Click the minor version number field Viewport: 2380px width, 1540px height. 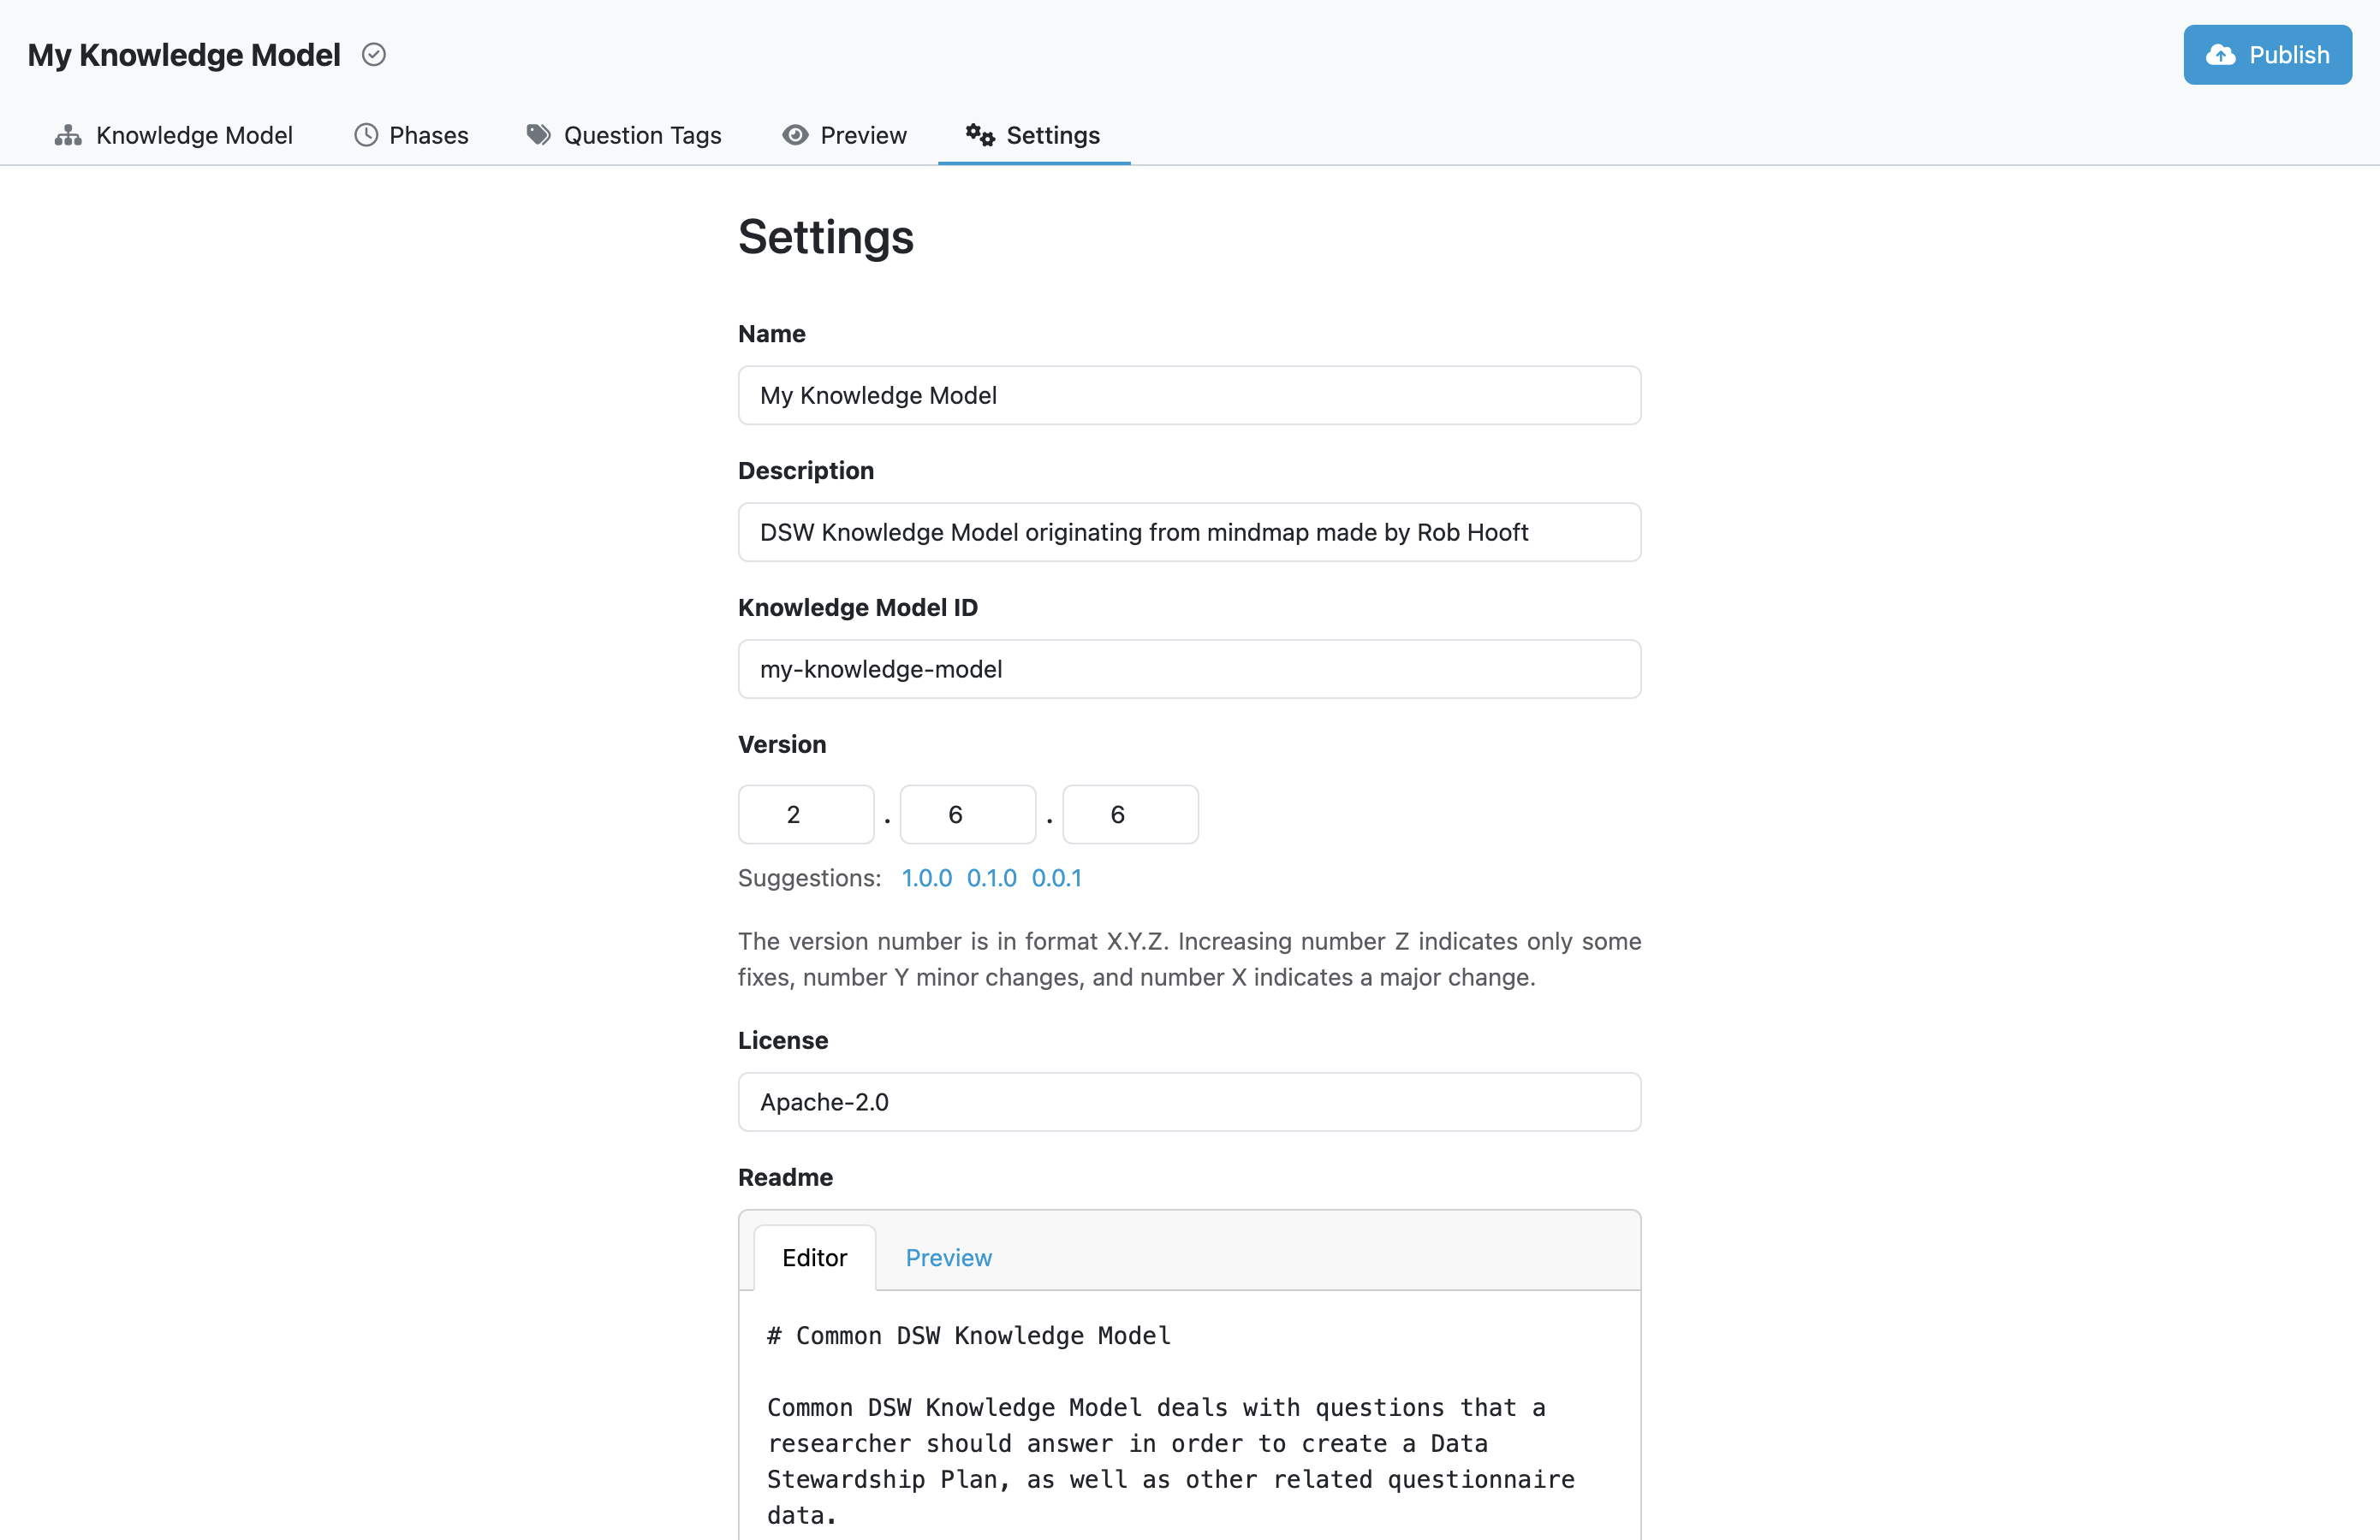(x=968, y=814)
